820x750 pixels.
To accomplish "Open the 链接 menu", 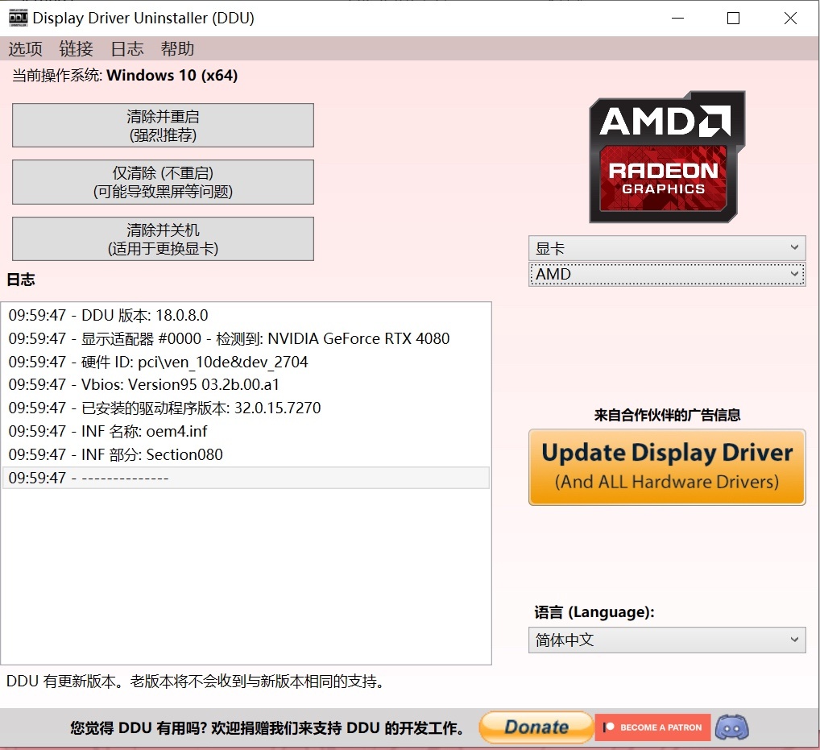I will click(x=76, y=48).
